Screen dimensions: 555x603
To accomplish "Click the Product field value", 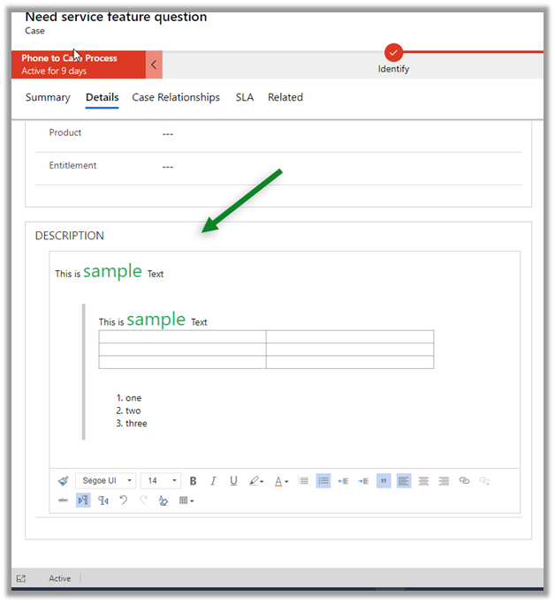I will pos(168,134).
